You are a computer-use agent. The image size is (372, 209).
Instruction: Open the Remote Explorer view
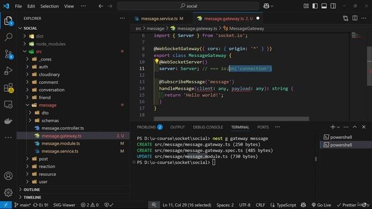pos(8,105)
